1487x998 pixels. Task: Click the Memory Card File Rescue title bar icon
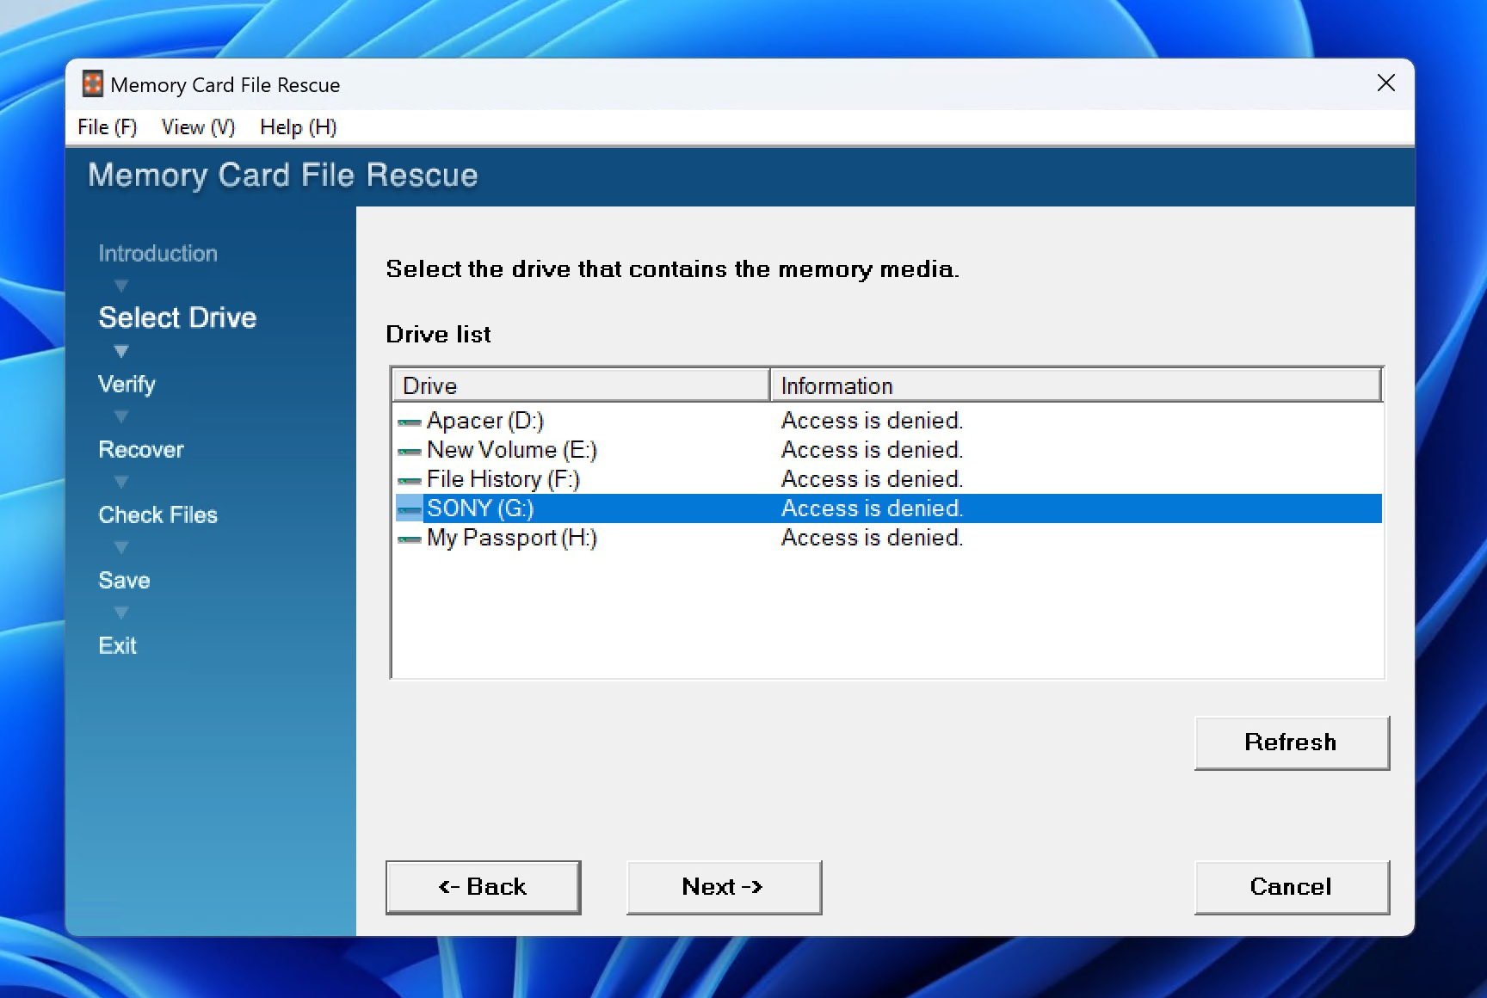(92, 84)
